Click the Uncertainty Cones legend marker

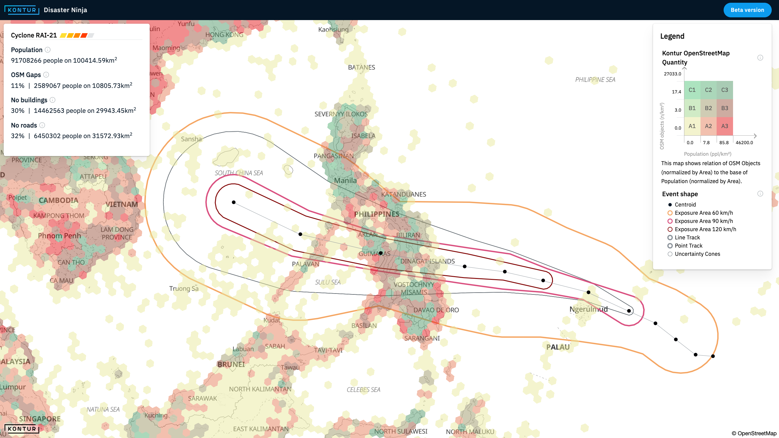670,254
